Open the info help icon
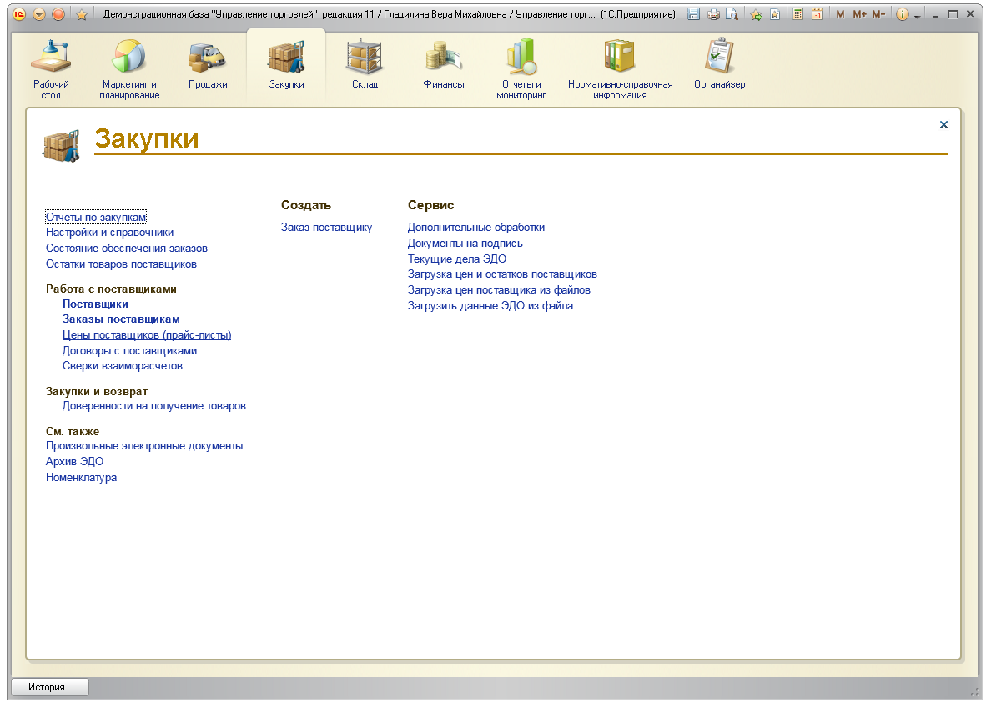The height and width of the screenshot is (703, 986). coord(903,14)
